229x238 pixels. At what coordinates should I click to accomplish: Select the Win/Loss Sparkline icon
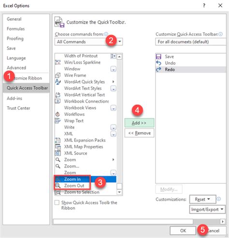[x=58, y=62]
